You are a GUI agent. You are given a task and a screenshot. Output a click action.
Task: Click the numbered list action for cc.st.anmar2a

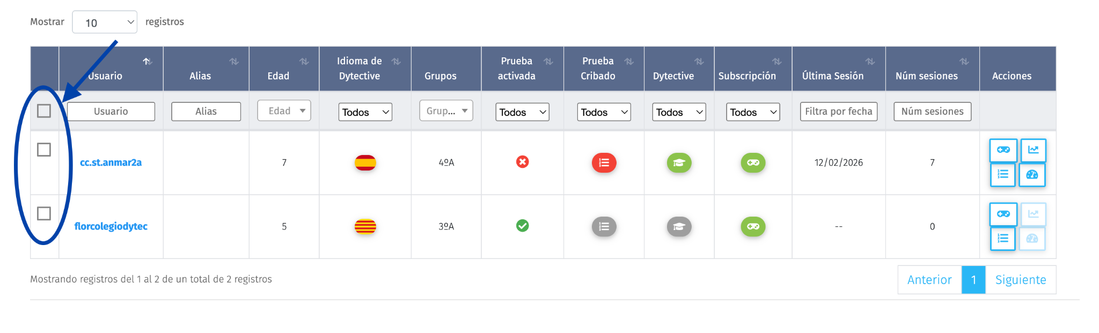click(1003, 175)
